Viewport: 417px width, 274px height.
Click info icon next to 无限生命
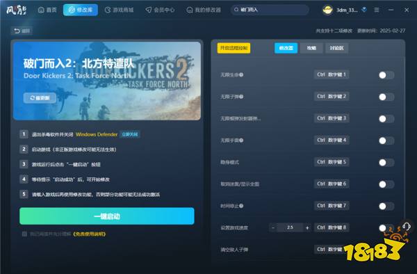coord(241,75)
